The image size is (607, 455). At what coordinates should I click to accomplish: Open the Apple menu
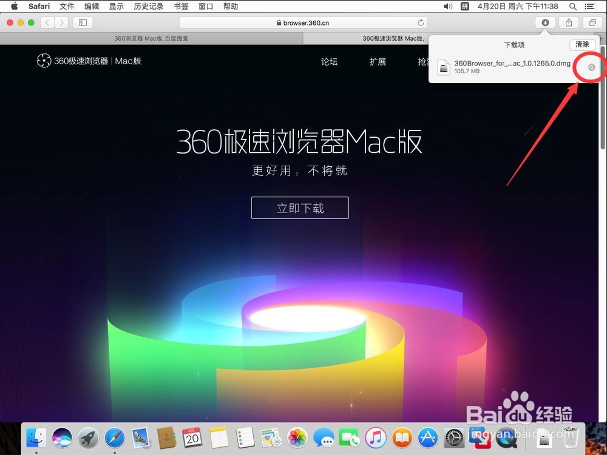(x=14, y=6)
